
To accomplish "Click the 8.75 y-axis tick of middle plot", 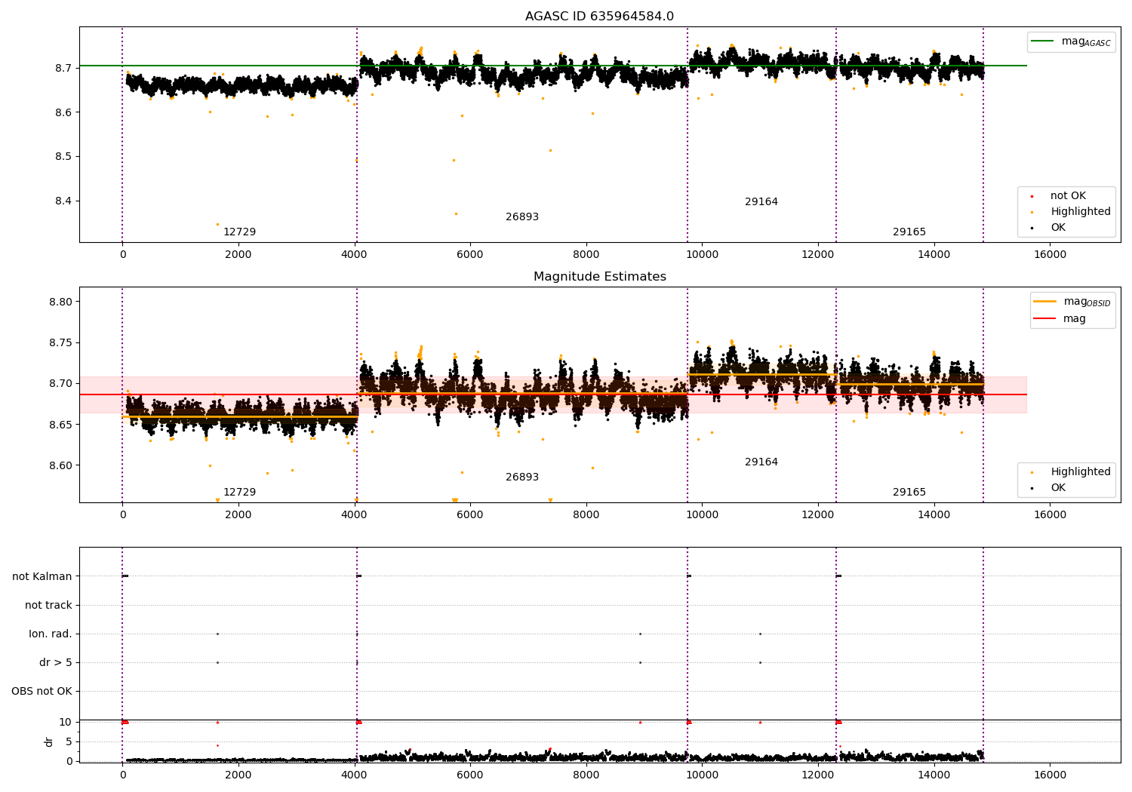I will point(60,342).
